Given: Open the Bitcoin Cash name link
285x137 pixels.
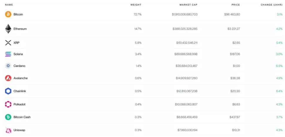Looking at the screenshot, I should pos(22,117).
